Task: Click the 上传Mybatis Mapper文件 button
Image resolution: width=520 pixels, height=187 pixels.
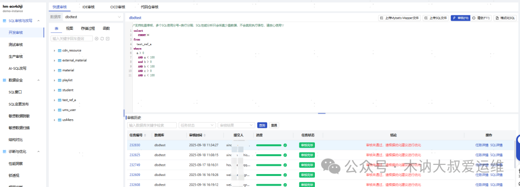Action: pos(400,18)
